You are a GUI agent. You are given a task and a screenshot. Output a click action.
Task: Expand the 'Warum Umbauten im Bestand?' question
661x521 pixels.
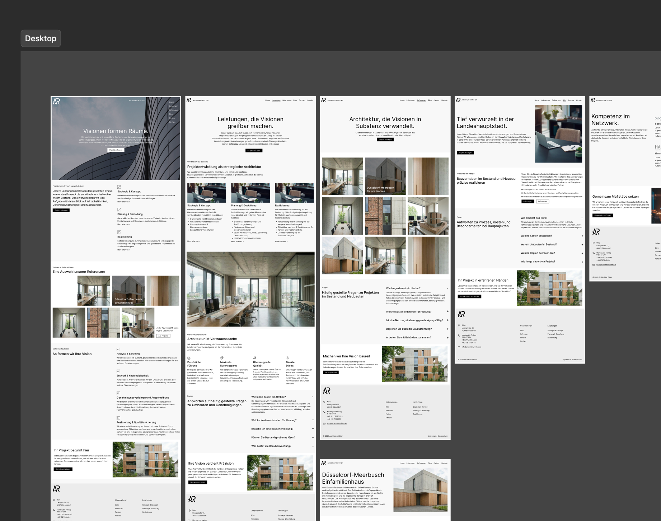point(582,245)
